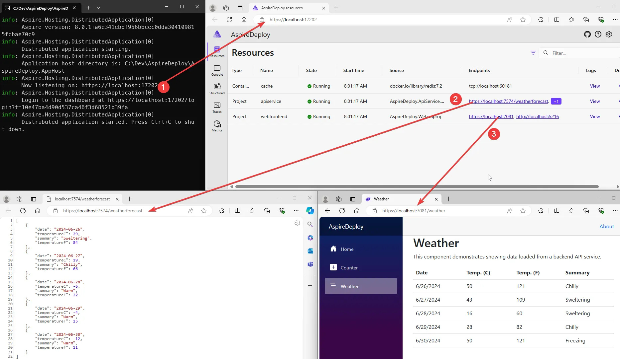The width and height of the screenshot is (620, 359).
Task: Favorite the localhost:17202 page with star
Action: click(523, 20)
